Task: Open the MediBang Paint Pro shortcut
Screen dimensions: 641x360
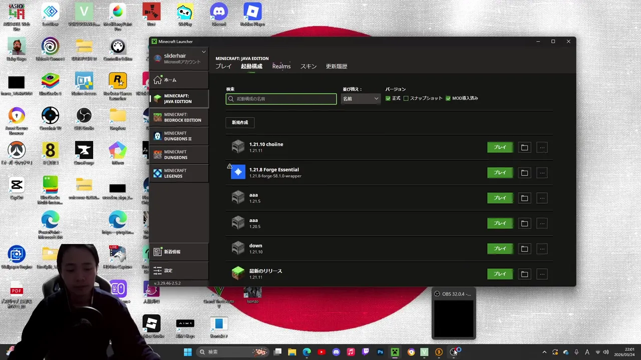Action: pyautogui.click(x=118, y=16)
